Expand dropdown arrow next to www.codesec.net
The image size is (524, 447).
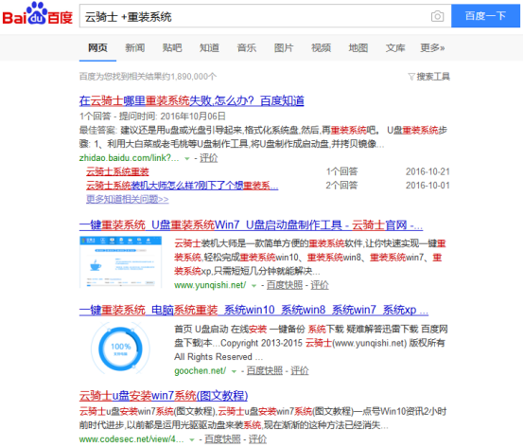coord(192,440)
